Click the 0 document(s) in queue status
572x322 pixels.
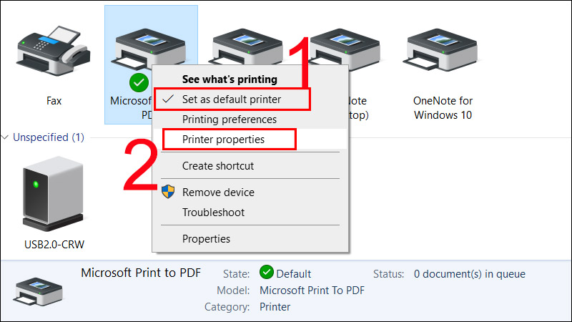pos(470,274)
